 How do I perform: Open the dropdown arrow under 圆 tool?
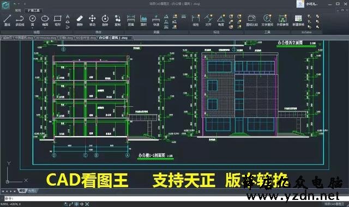(x=33, y=28)
